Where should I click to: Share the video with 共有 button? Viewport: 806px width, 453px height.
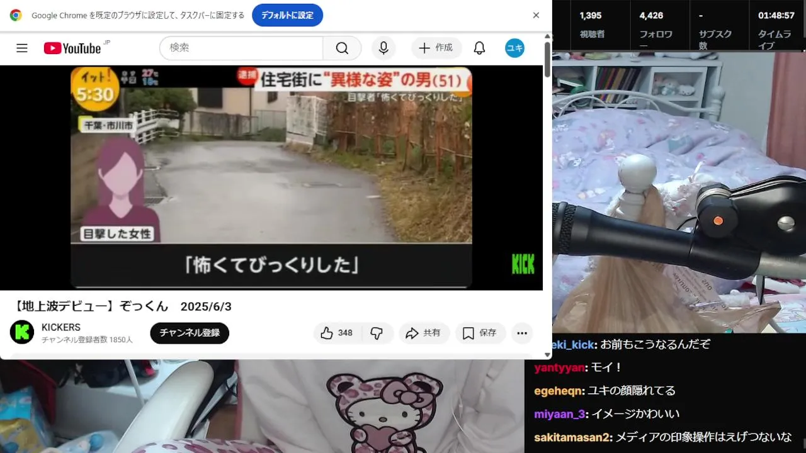423,333
